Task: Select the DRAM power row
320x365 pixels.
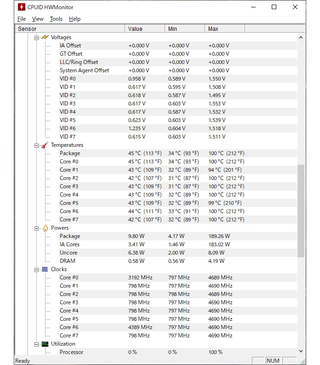Action: pyautogui.click(x=178, y=261)
